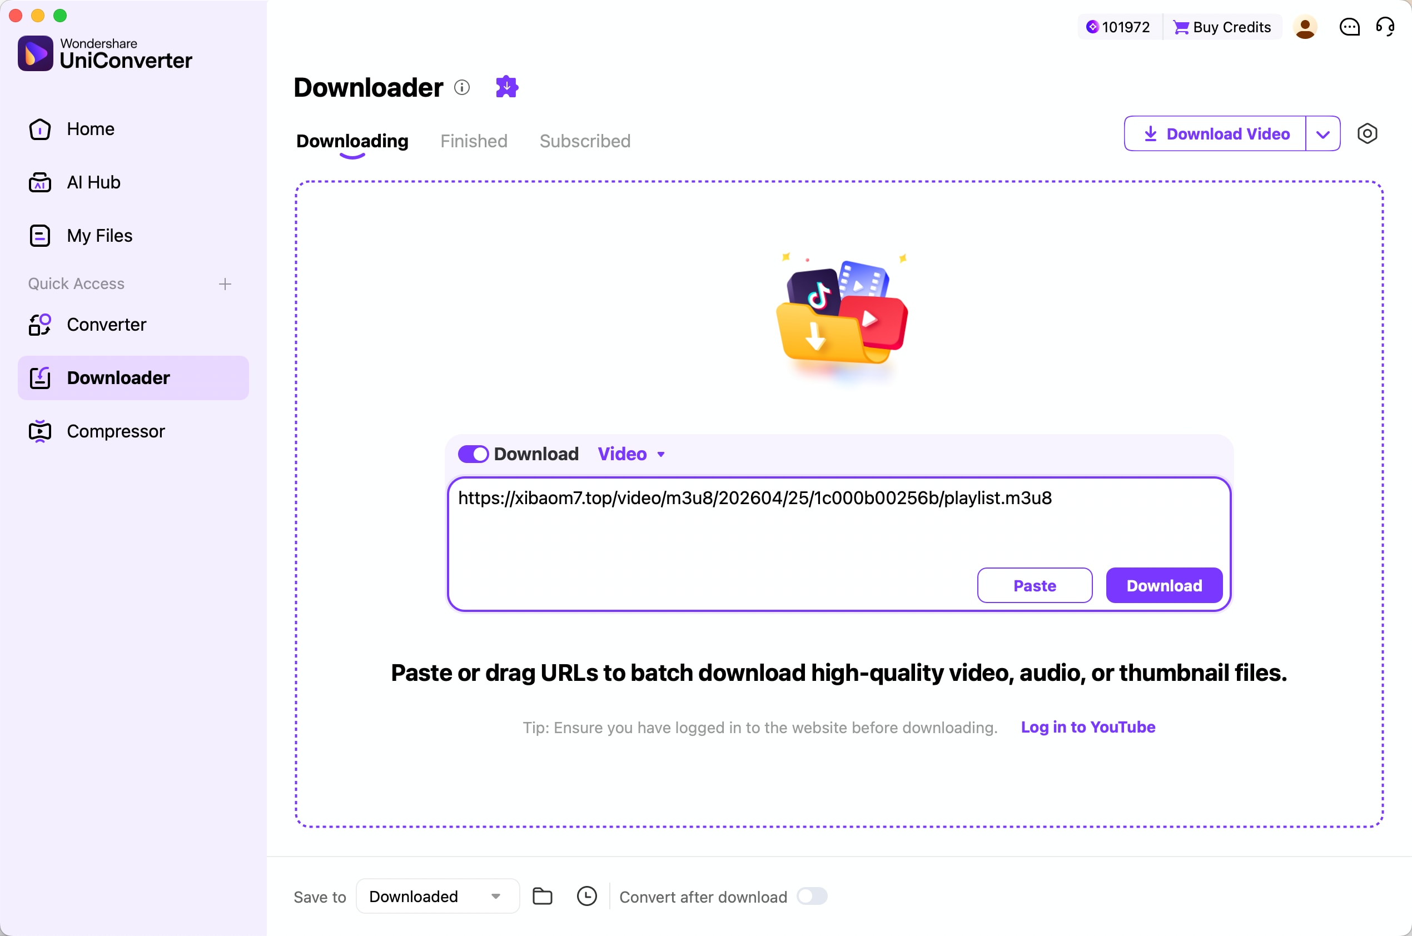
Task: Add a Quick Access shortcut with plus
Action: point(225,284)
